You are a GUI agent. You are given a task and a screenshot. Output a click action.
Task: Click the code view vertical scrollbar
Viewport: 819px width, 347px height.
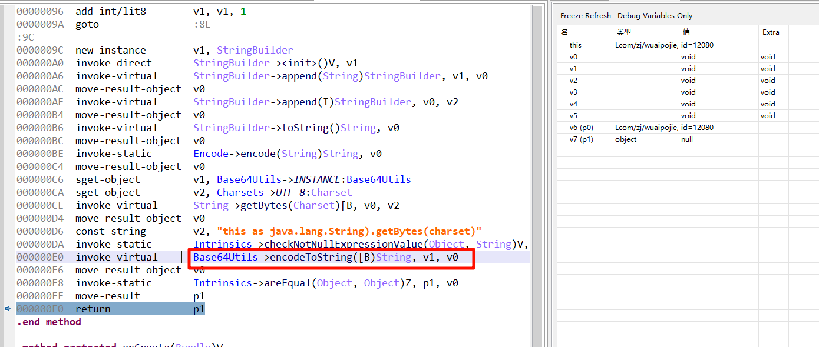(x=537, y=176)
